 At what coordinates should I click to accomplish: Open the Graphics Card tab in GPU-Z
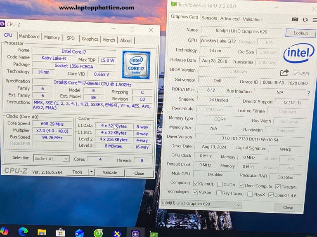pos(185,17)
